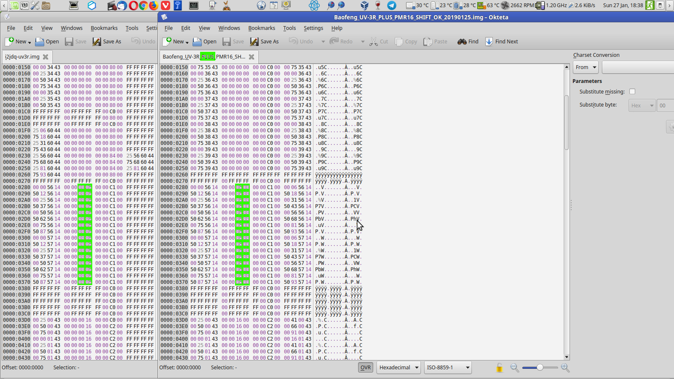Expand the New dropdown arrow in Okteta
The width and height of the screenshot is (674, 379).
point(187,42)
